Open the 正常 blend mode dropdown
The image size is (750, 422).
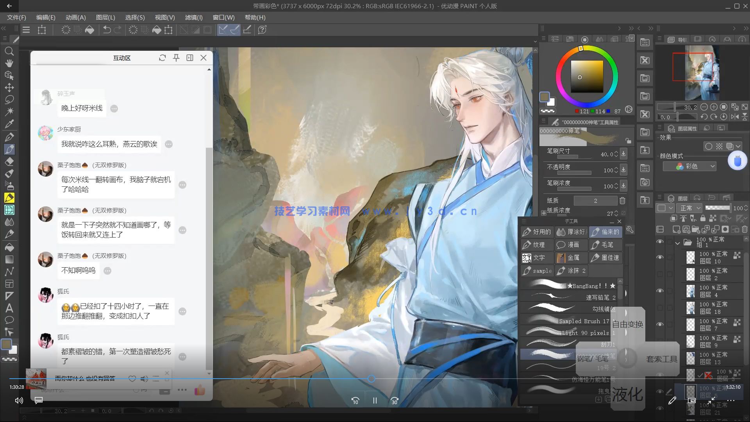690,208
